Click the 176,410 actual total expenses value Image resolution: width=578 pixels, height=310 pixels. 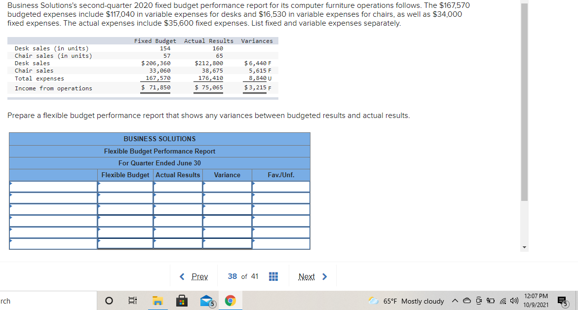coord(210,78)
